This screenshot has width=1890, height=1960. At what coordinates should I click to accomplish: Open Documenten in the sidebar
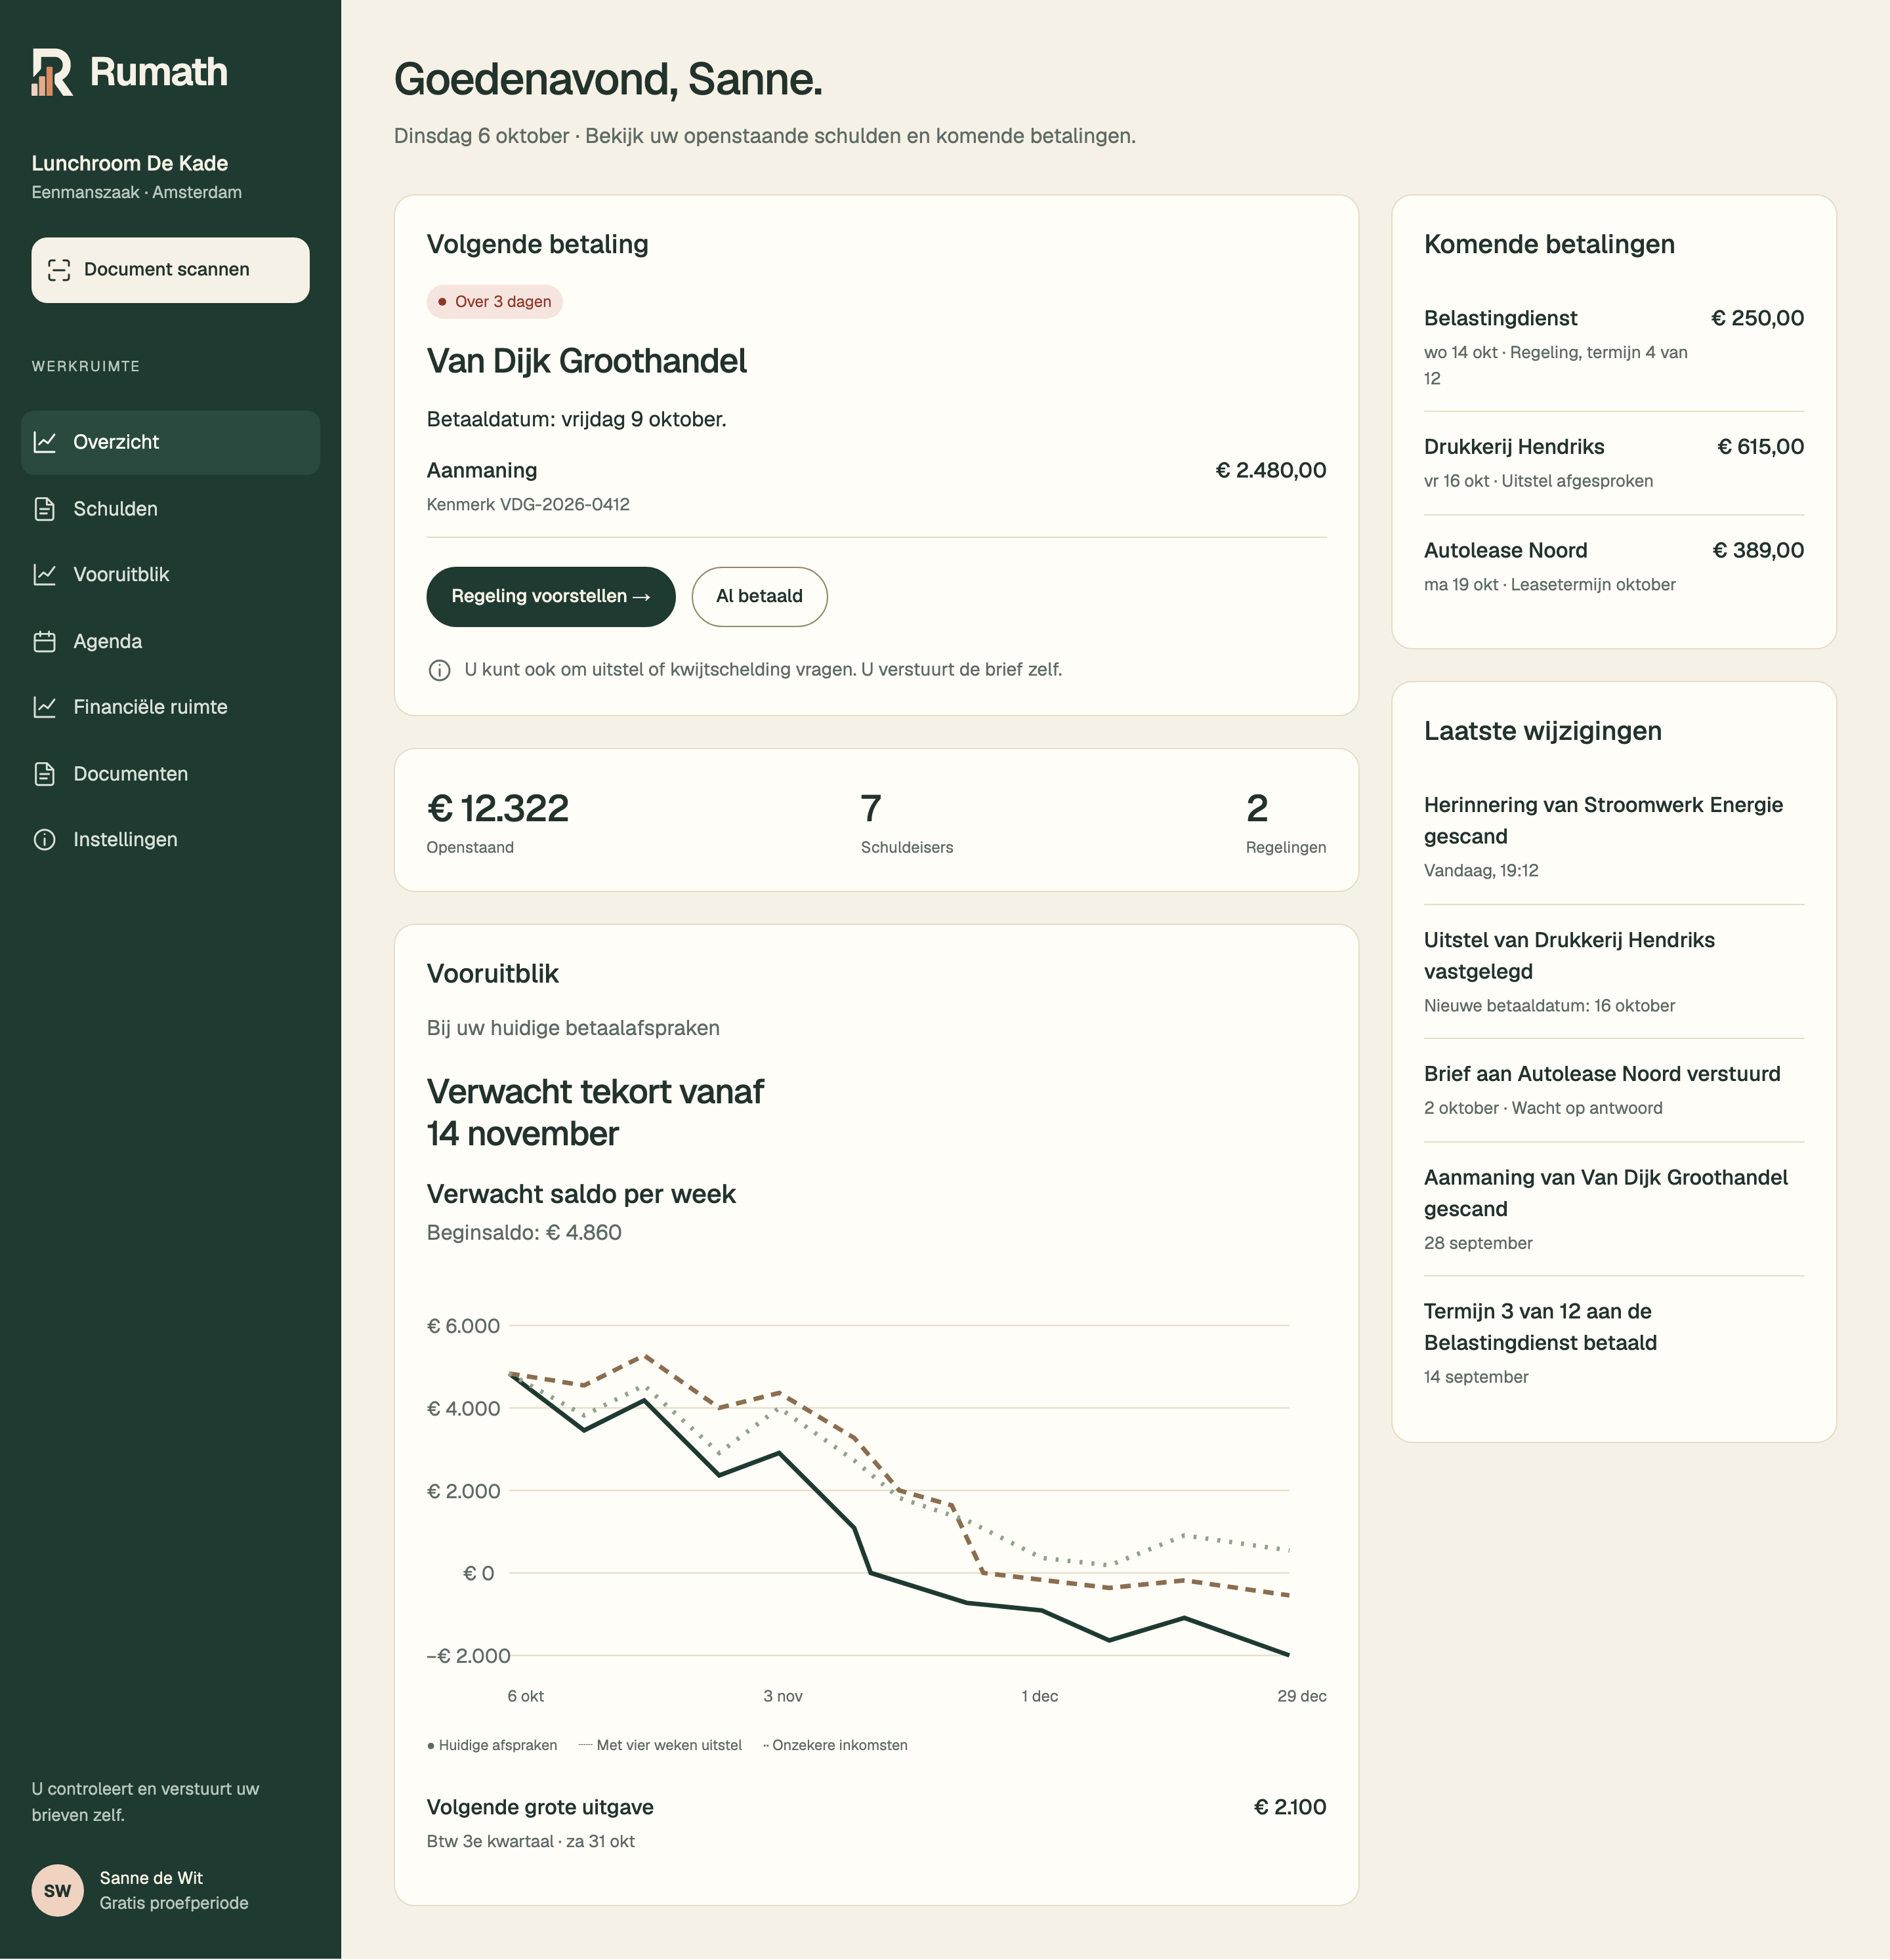pos(170,774)
